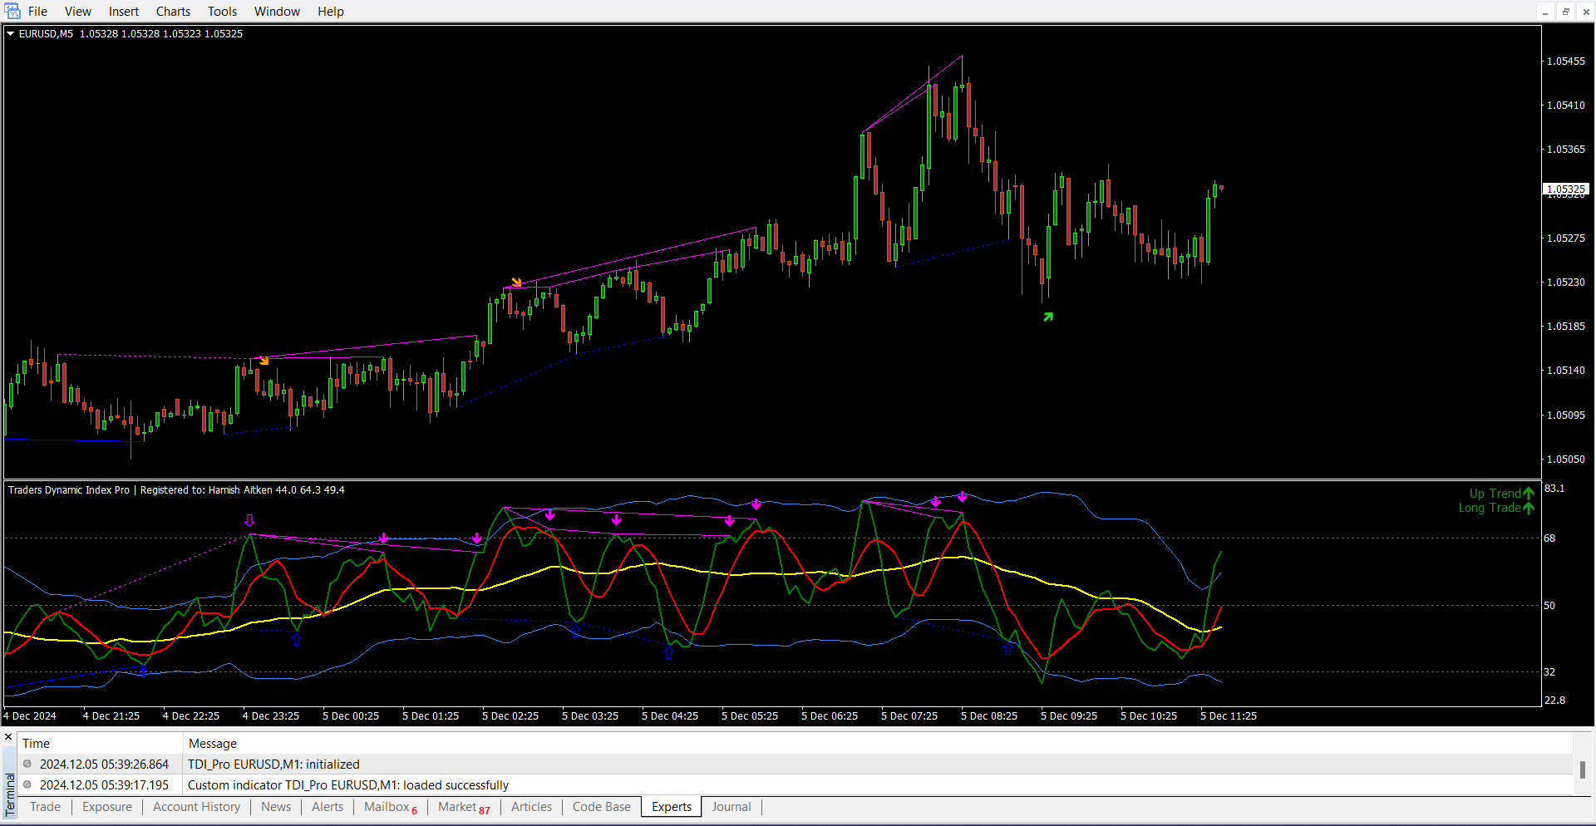Screen dimensions: 1596x826
Task: Click the green buy arrow below the candles
Action: click(x=1048, y=317)
